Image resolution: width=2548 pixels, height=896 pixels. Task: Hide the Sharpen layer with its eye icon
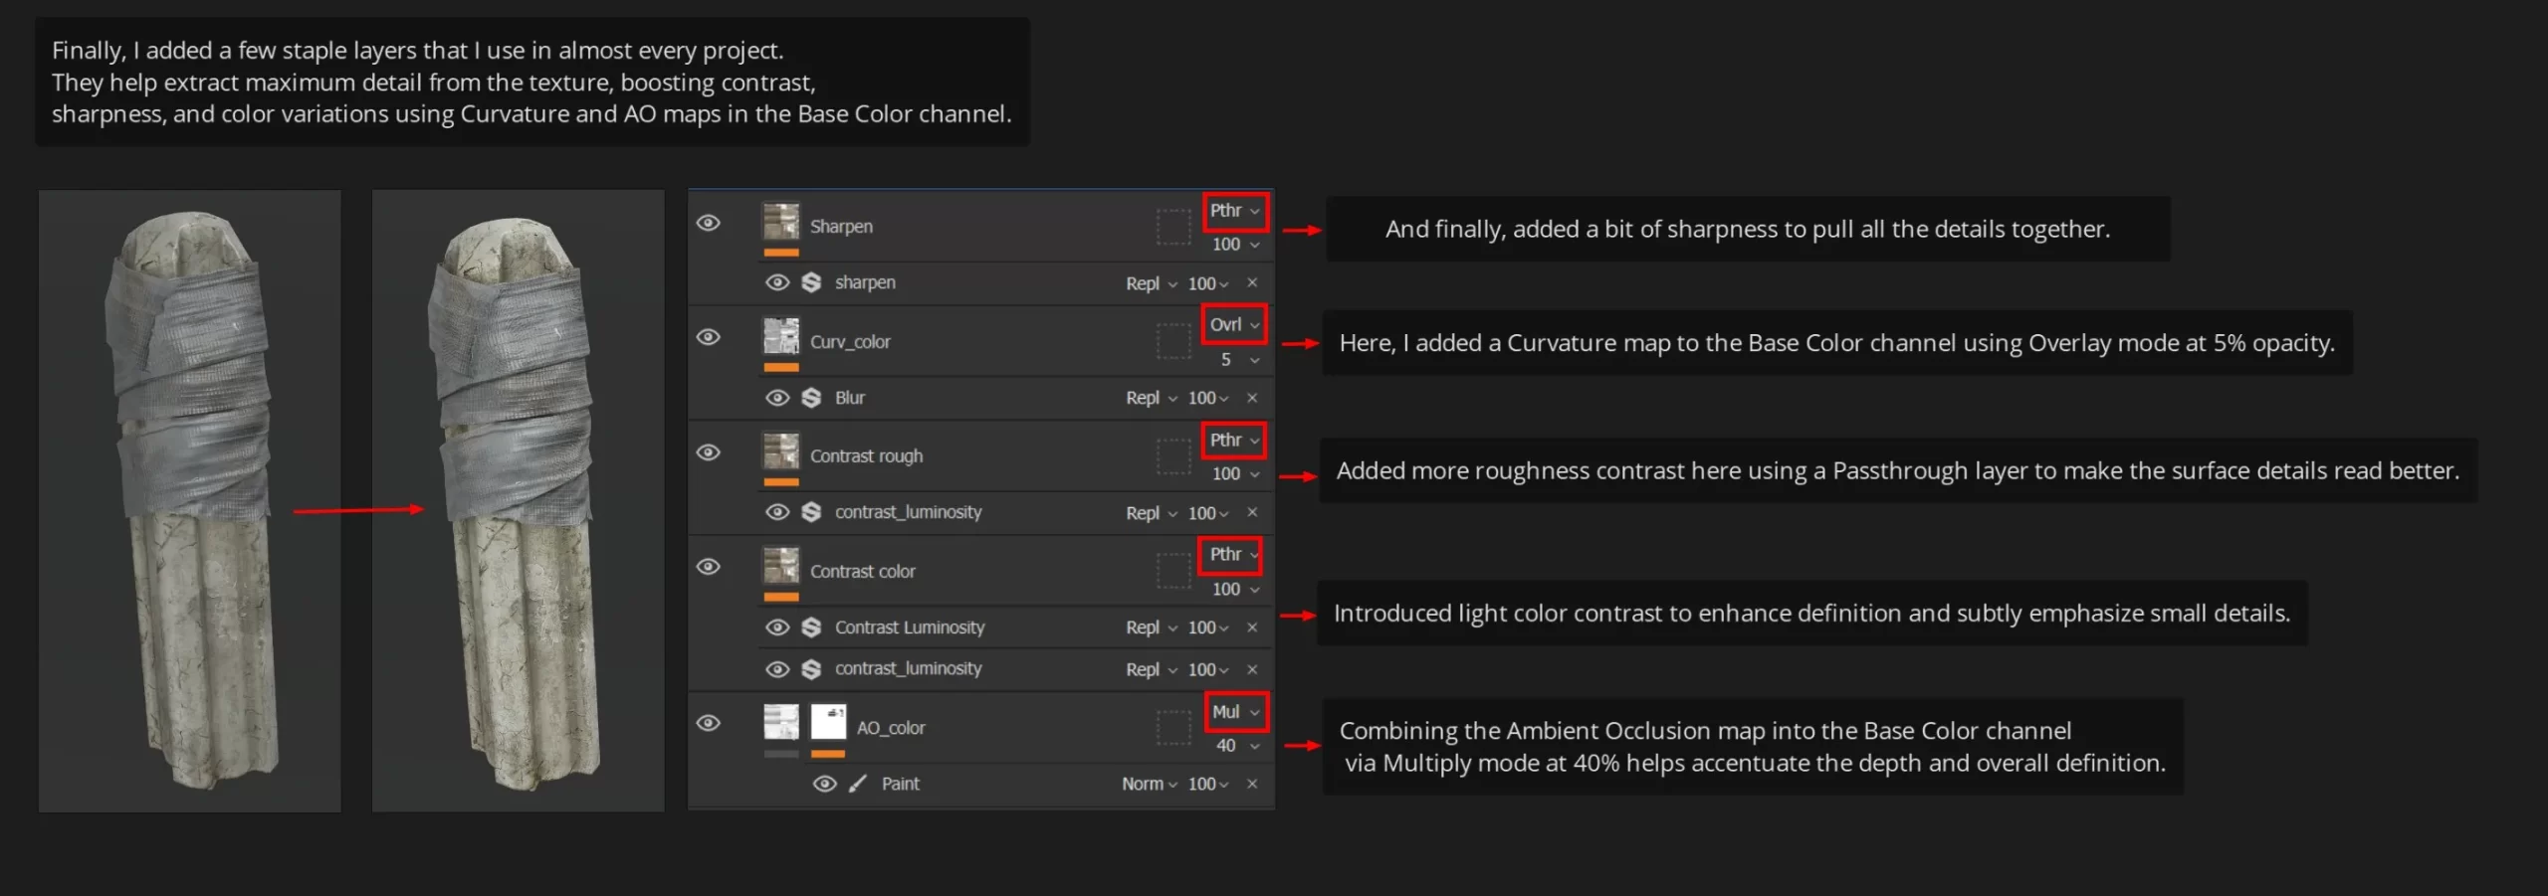pyautogui.click(x=708, y=223)
